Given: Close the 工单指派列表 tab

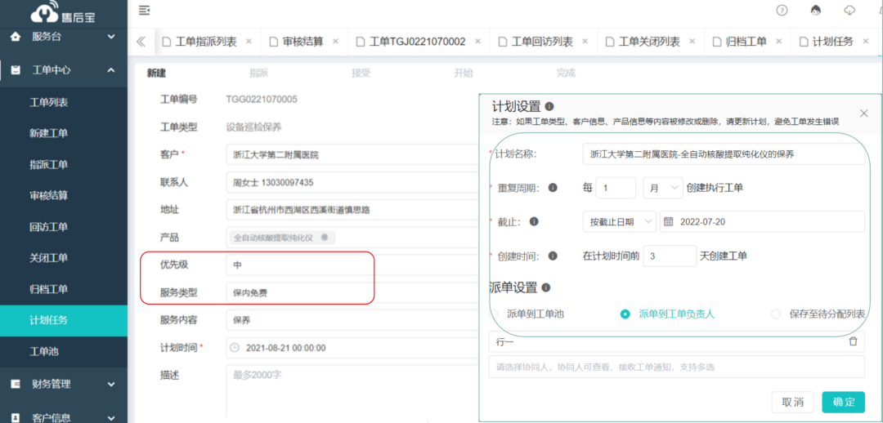Looking at the screenshot, I should pos(249,41).
